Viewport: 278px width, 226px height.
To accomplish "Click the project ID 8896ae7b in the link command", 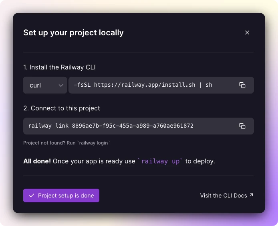I will point(133,126).
